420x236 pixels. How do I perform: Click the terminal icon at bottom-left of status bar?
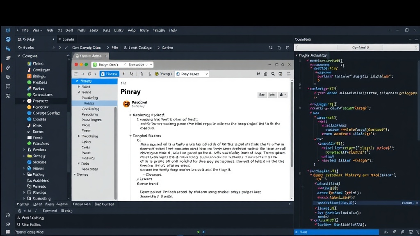(8, 232)
